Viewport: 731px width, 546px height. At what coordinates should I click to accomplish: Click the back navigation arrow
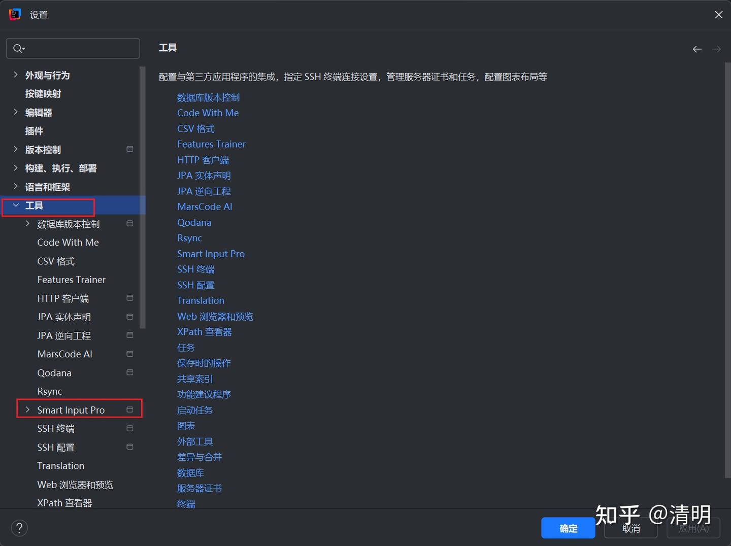coord(696,49)
